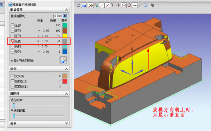Click the 拔模角限制 label

18,16
